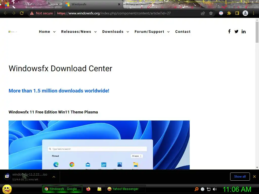Expand the Releases/News menu chevron

[95, 32]
